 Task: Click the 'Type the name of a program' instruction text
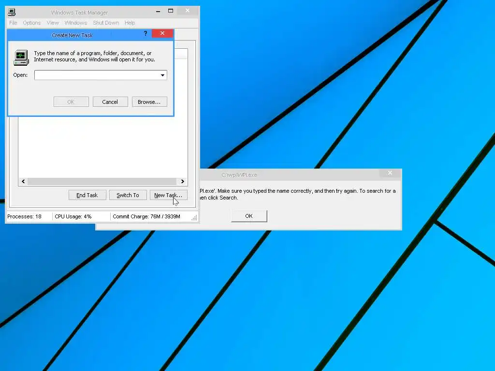[94, 56]
